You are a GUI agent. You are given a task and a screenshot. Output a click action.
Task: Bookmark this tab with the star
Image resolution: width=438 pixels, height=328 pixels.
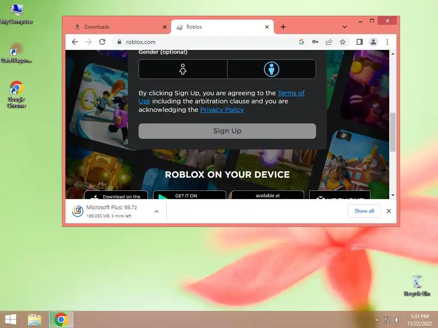click(343, 42)
